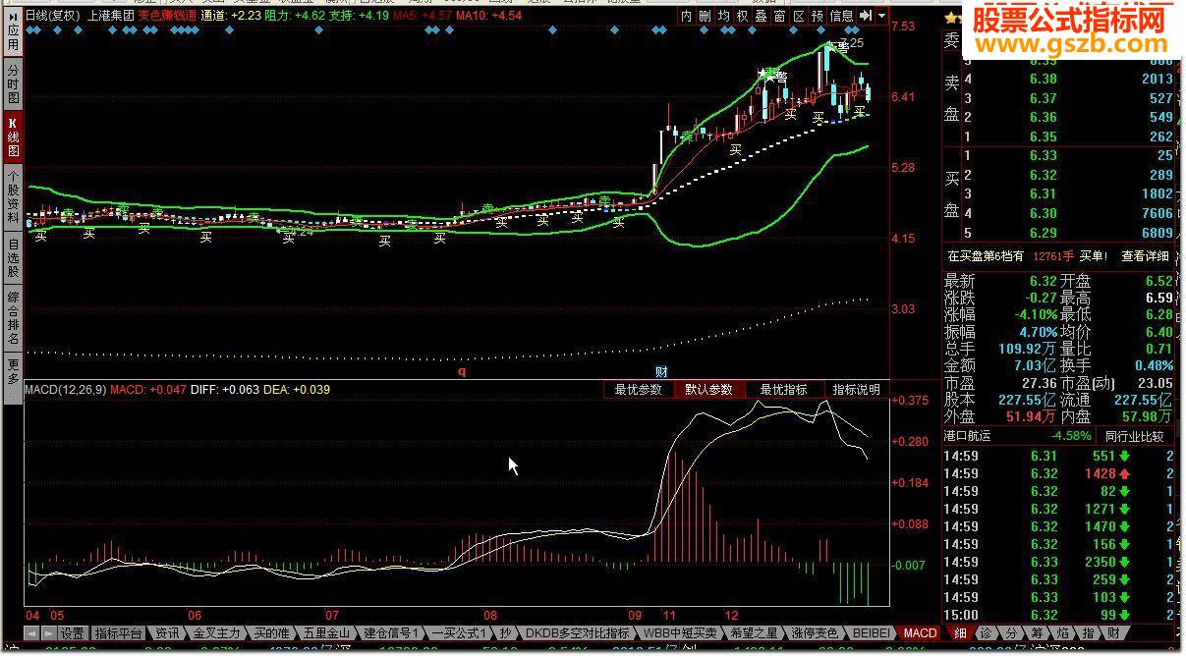1186x656 pixels.
Task: Select the WBB中短买卖 indicator tab
Action: click(680, 633)
